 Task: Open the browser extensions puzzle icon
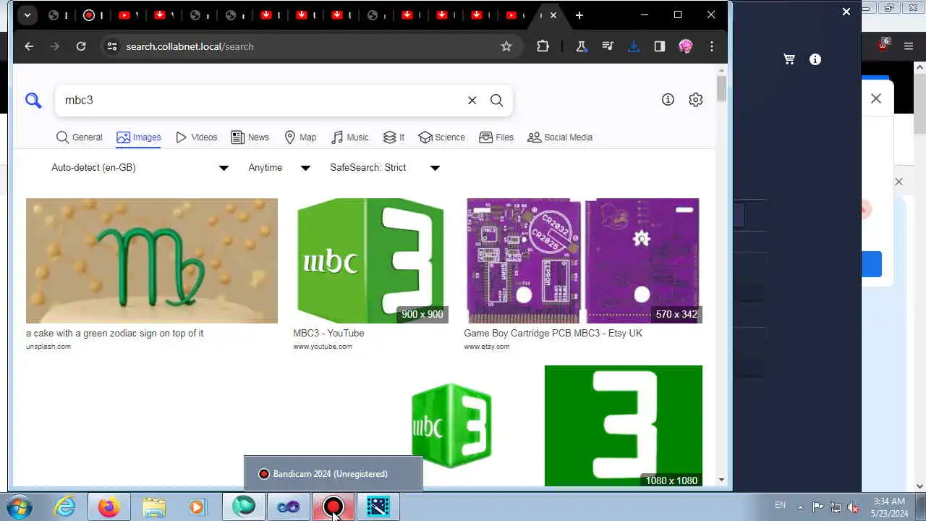point(543,46)
